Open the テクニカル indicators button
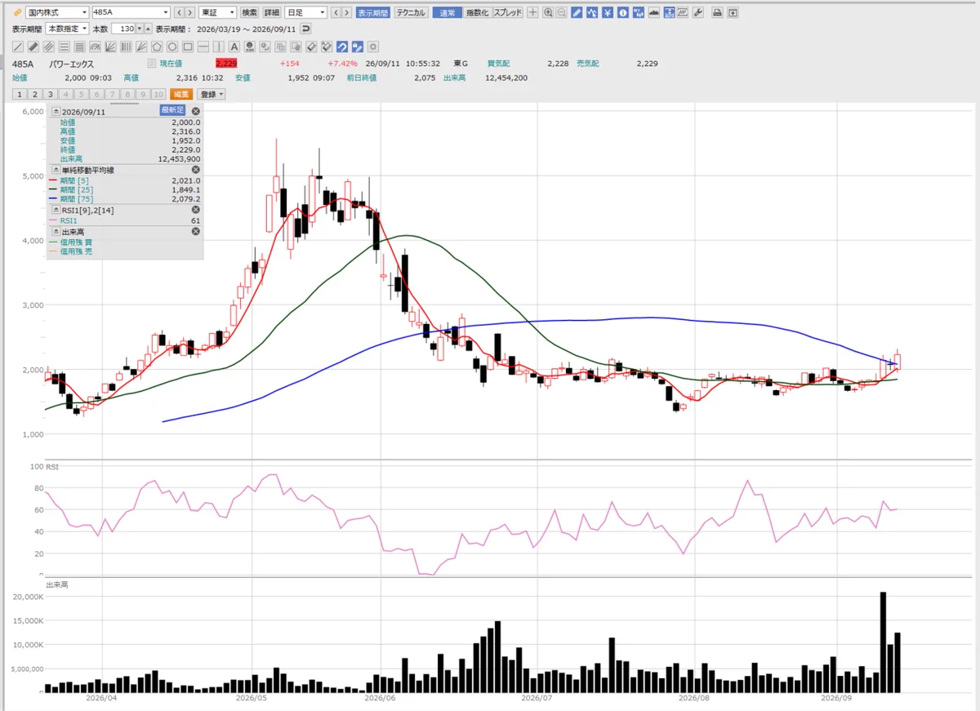The image size is (980, 711). coord(411,13)
